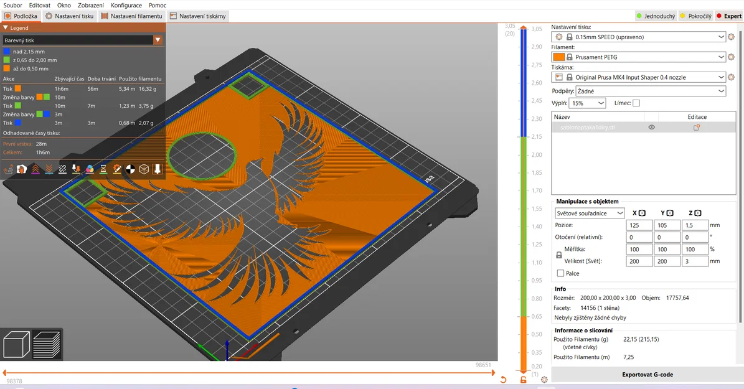This screenshot has width=744, height=389.
Task: Open Světové souřadnice coordinates dropdown
Action: (x=590, y=213)
